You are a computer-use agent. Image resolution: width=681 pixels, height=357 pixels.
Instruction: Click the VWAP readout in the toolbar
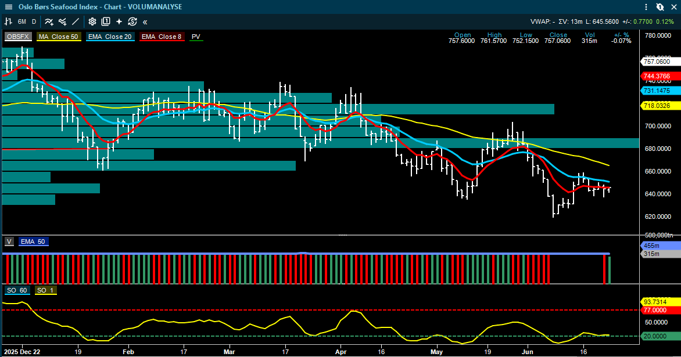pos(543,21)
